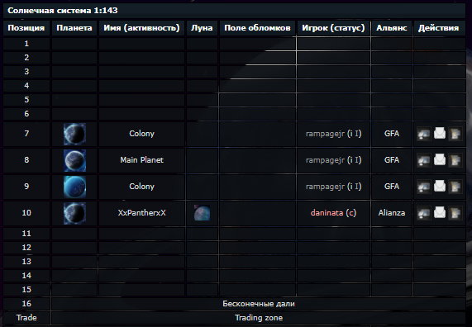Select the XxPantherxX planet name
Screen dimensions: 472x327
[142, 213]
